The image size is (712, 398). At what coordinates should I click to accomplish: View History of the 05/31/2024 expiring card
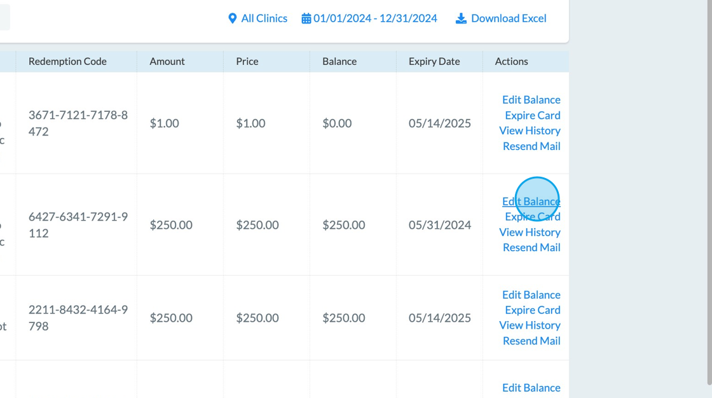pos(530,232)
